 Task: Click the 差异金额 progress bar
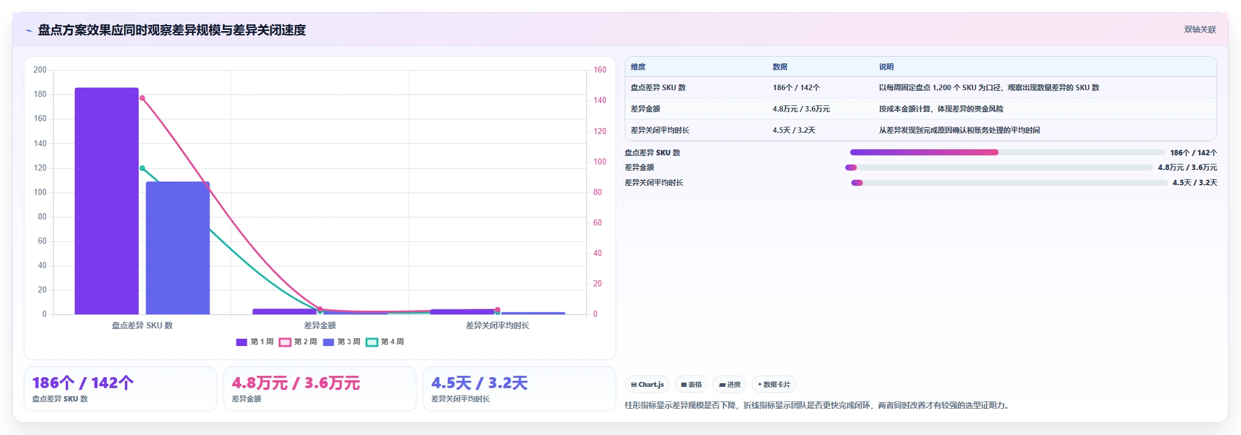(999, 168)
